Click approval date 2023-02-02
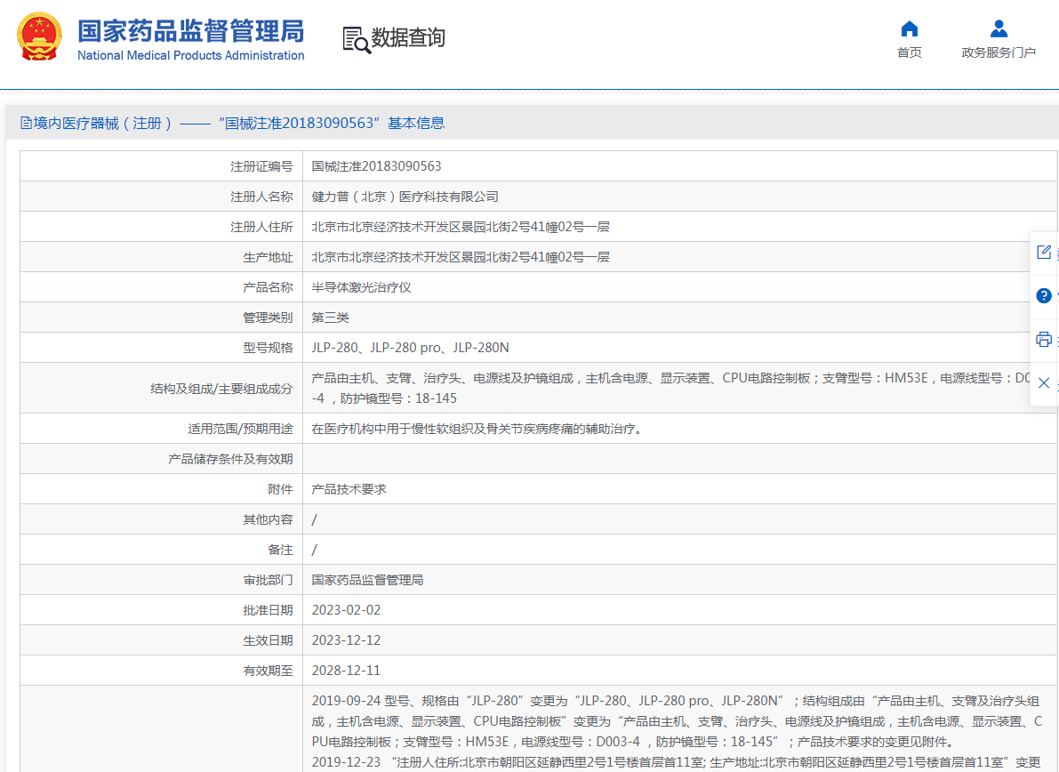 (x=346, y=610)
